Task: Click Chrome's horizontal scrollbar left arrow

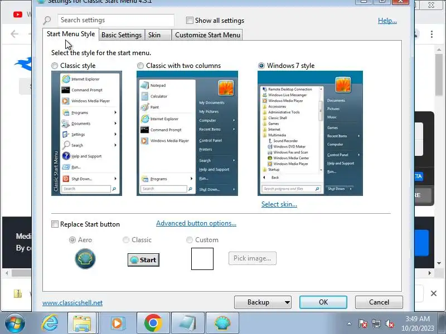Action: click(7, 273)
